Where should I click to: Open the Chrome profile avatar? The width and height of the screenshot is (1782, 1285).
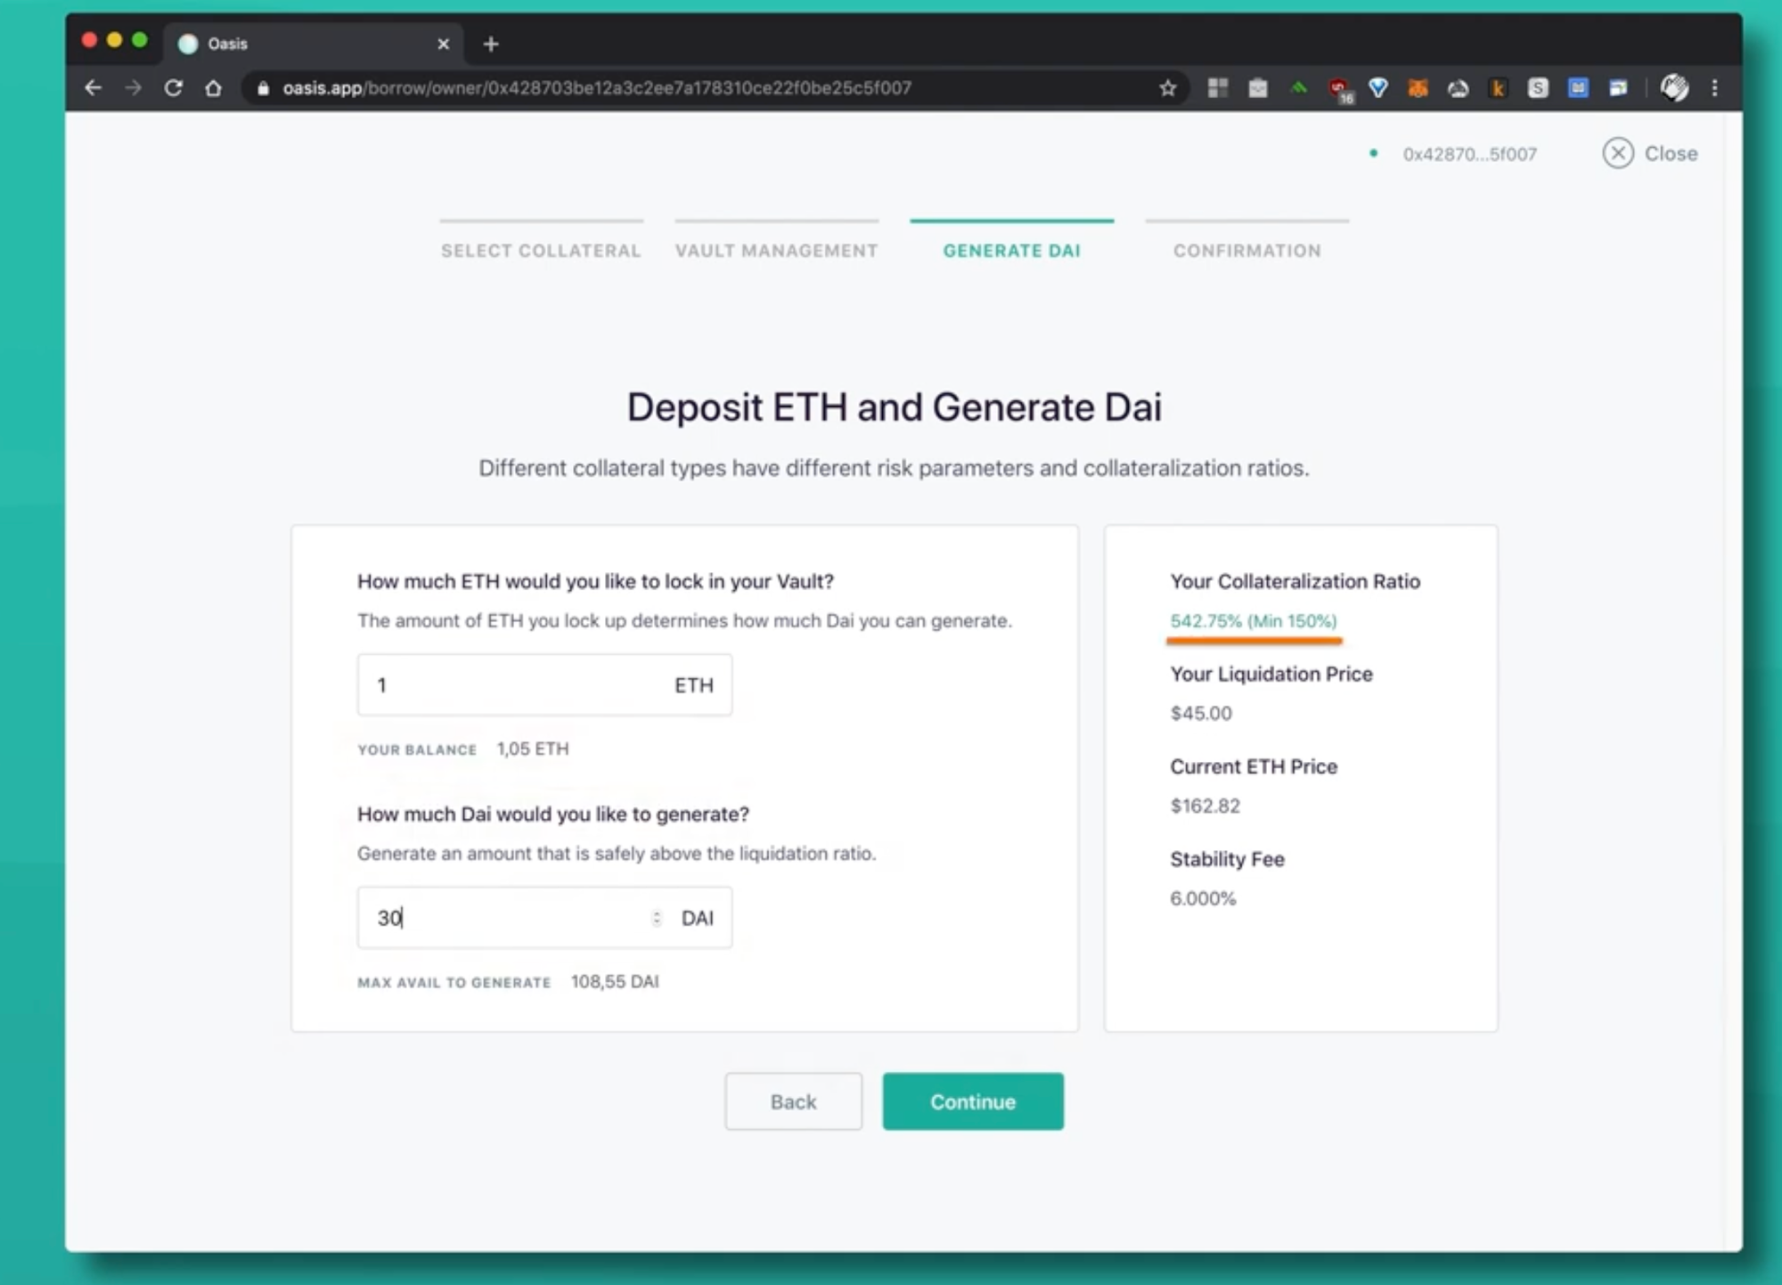[1674, 88]
